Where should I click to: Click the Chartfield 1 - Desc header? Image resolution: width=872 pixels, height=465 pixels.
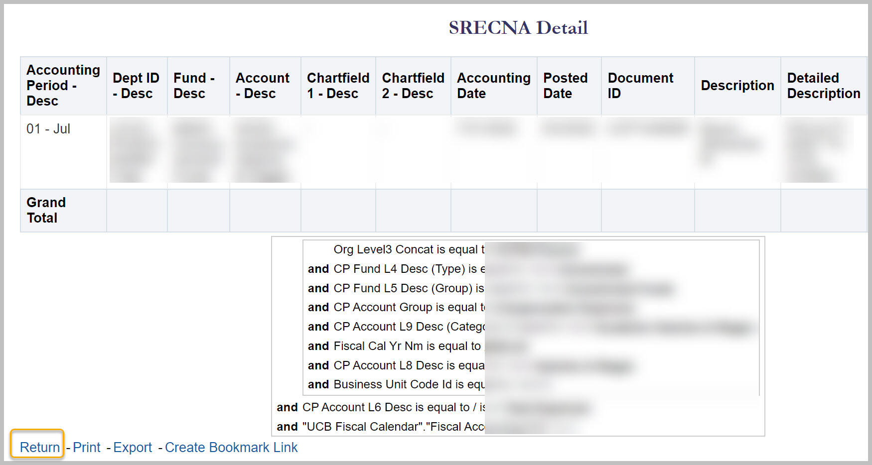click(x=338, y=85)
